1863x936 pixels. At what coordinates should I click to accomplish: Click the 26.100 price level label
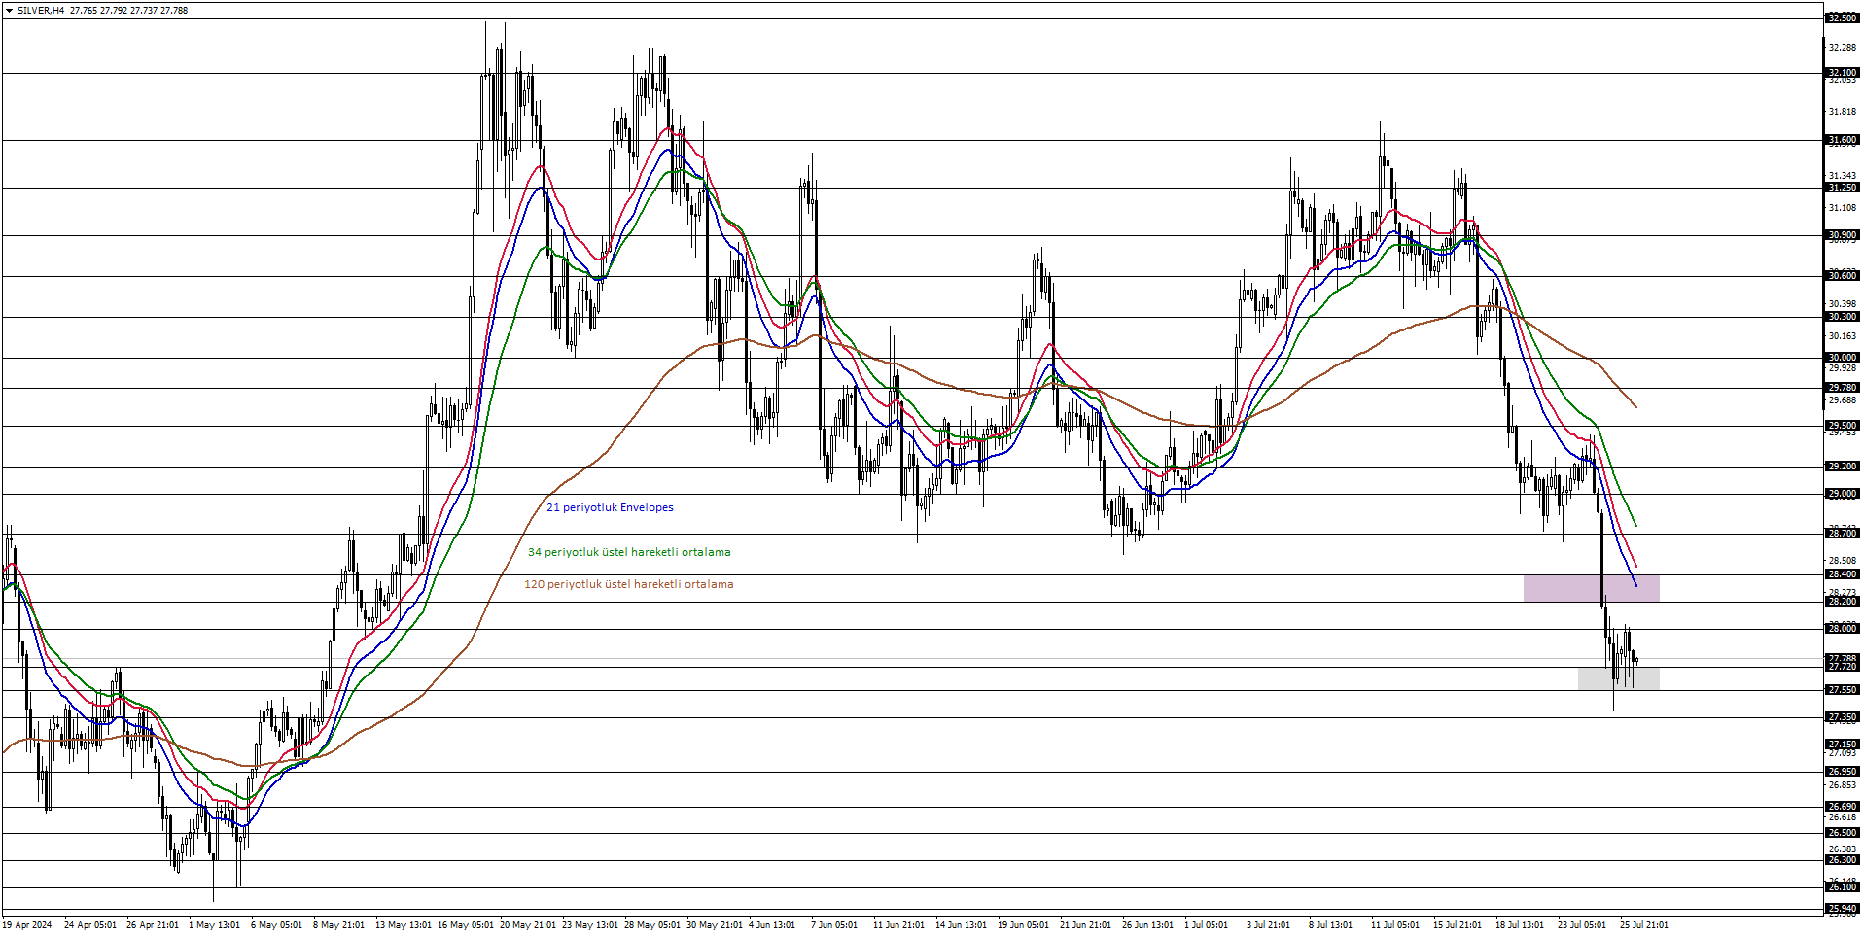point(1843,887)
